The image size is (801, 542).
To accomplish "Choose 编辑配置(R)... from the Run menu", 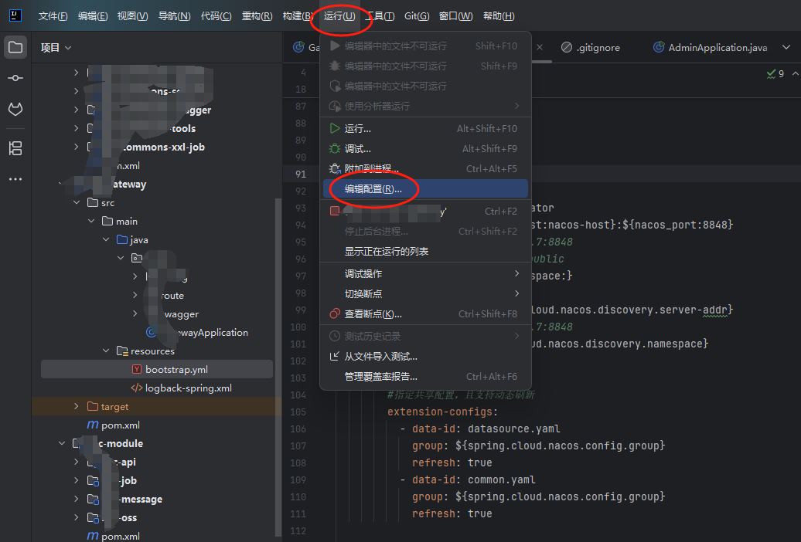I will 425,189.
